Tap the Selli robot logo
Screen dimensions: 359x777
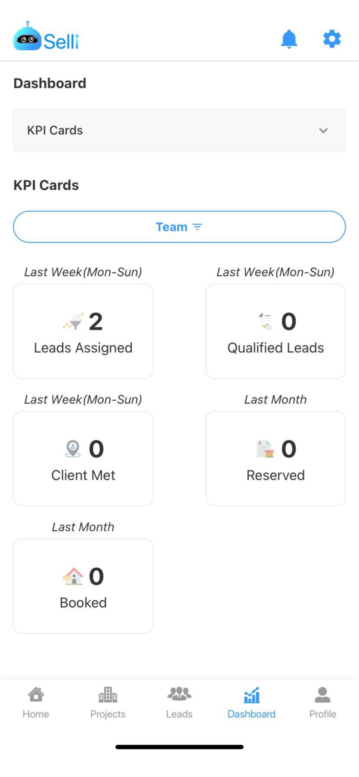tap(27, 38)
